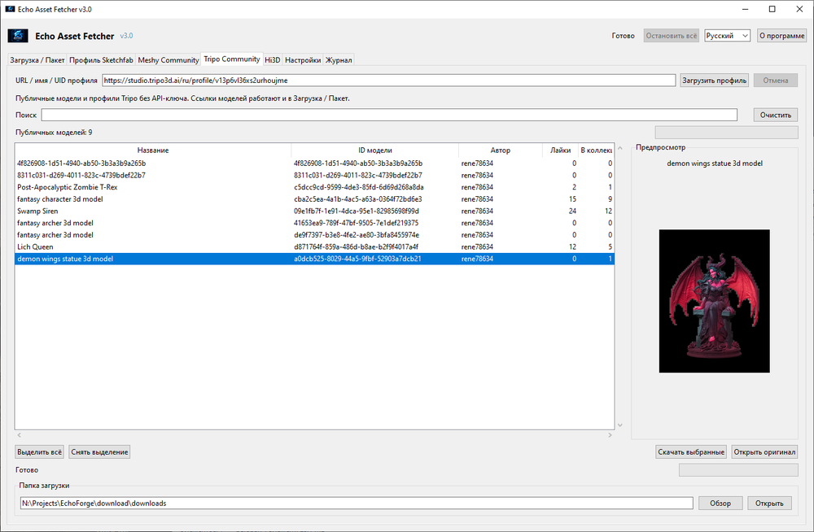Select the Tripo Community tab
Screen dimensions: 814x532
(232, 59)
